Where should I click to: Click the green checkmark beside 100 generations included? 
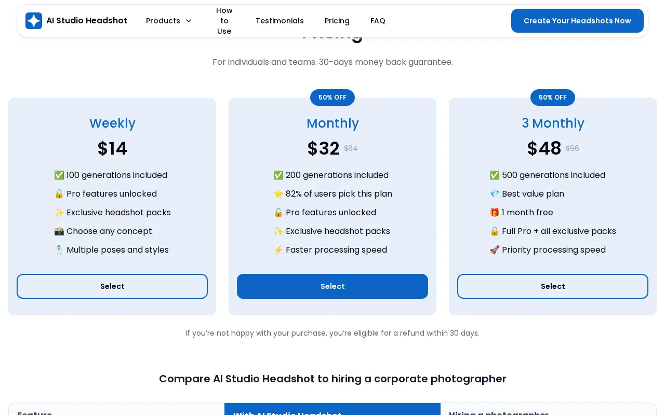(59, 175)
